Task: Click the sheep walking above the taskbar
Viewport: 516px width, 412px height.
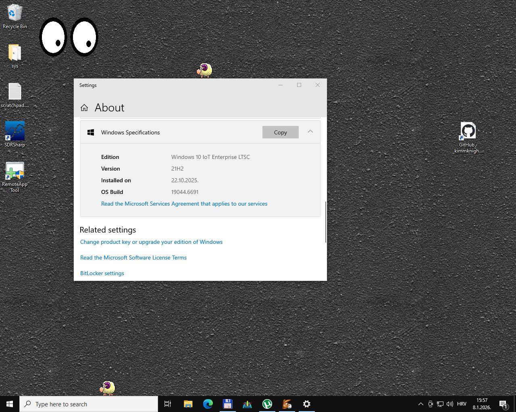Action: [x=107, y=388]
